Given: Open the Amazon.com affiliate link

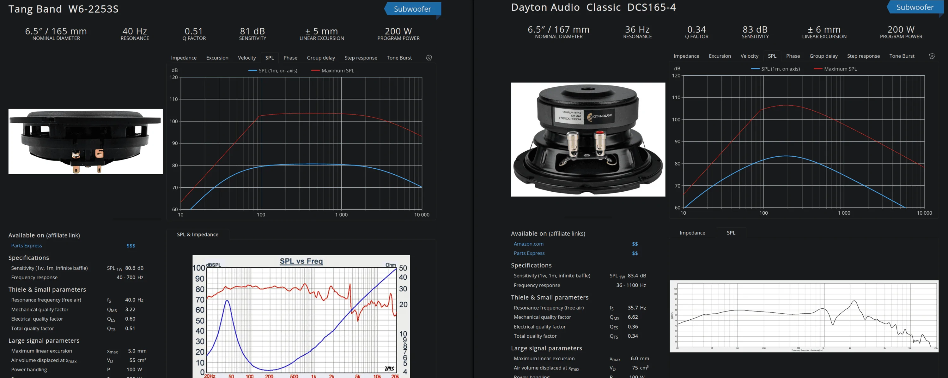Looking at the screenshot, I should (x=528, y=244).
